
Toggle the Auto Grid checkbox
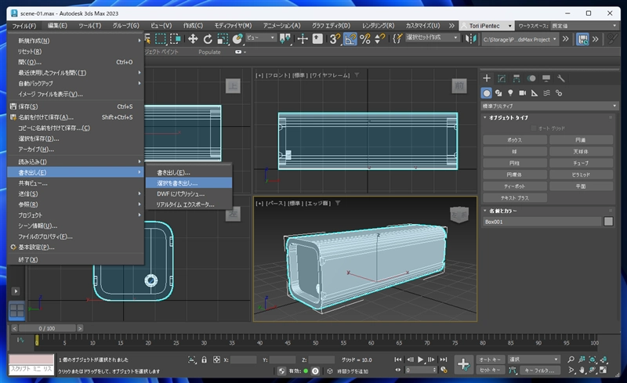[x=534, y=128]
